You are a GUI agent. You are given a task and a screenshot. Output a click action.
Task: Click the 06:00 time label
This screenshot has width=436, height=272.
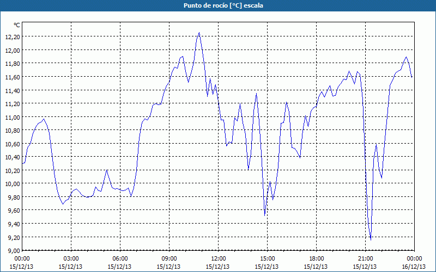[x=120, y=258]
